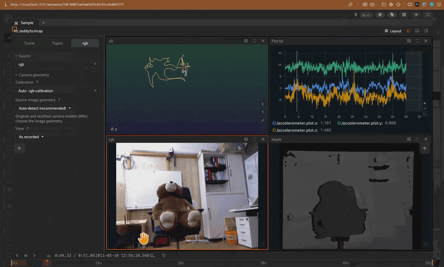Maximize the Plot panel
The width and height of the screenshot is (444, 267).
pyautogui.click(x=417, y=41)
